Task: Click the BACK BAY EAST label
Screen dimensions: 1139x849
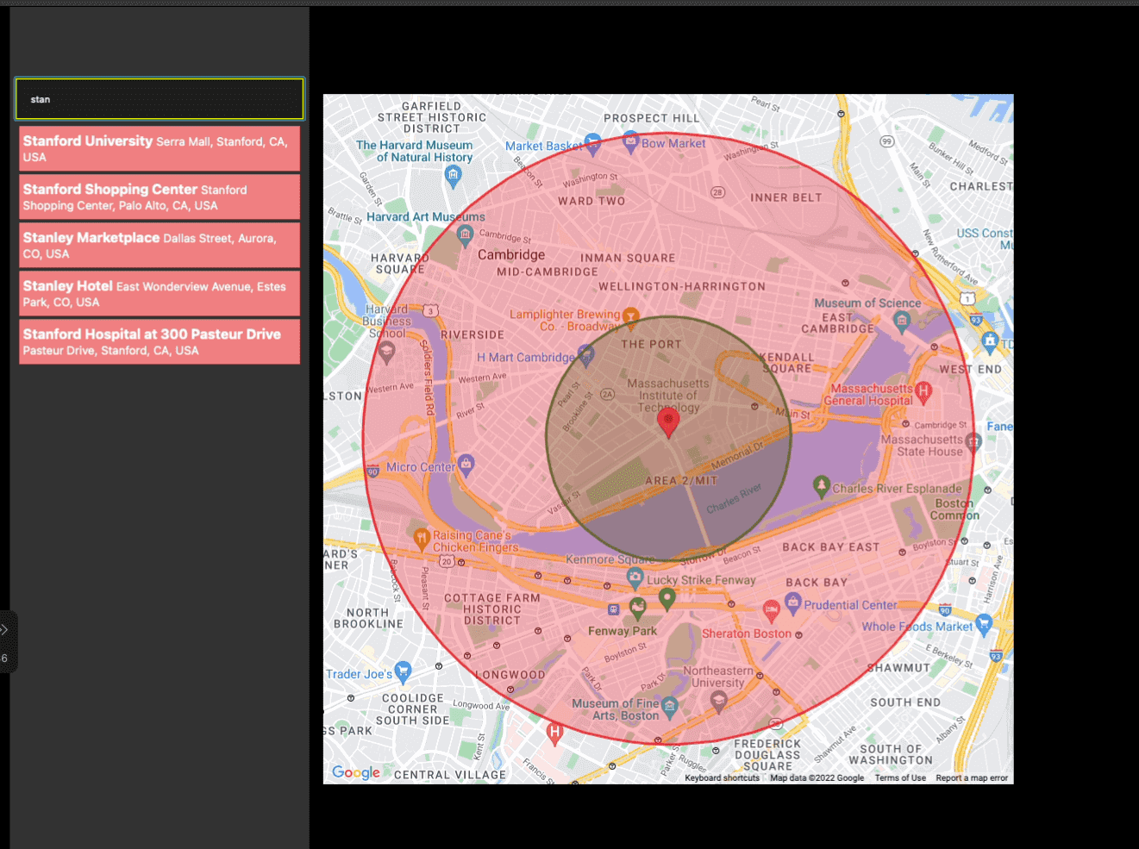Action: [831, 547]
